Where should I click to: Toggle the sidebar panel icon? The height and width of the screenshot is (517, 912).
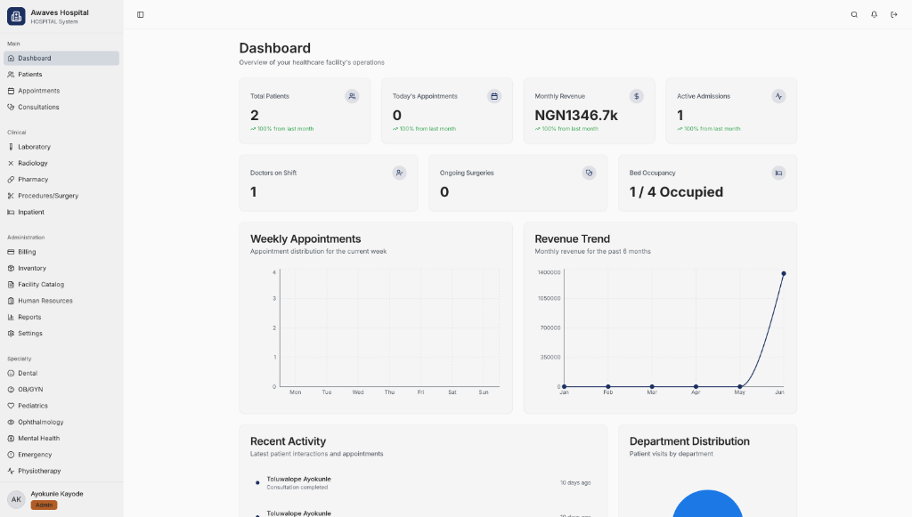(140, 14)
